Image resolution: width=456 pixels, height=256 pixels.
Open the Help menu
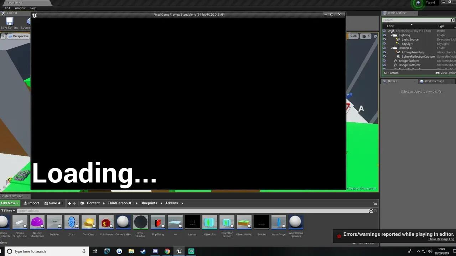(33, 8)
